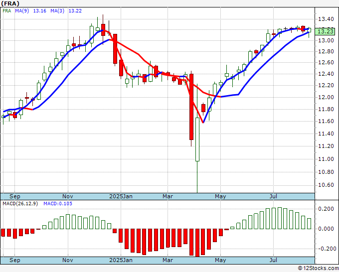Click the 11.40 price axis label
This screenshot has height=272, width=339.
point(326,134)
